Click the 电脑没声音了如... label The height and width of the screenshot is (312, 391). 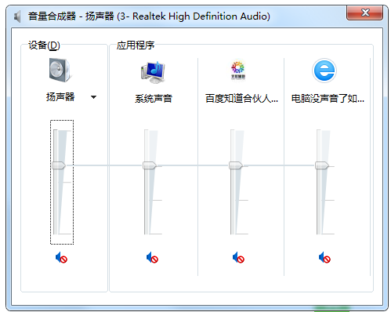[x=328, y=99]
